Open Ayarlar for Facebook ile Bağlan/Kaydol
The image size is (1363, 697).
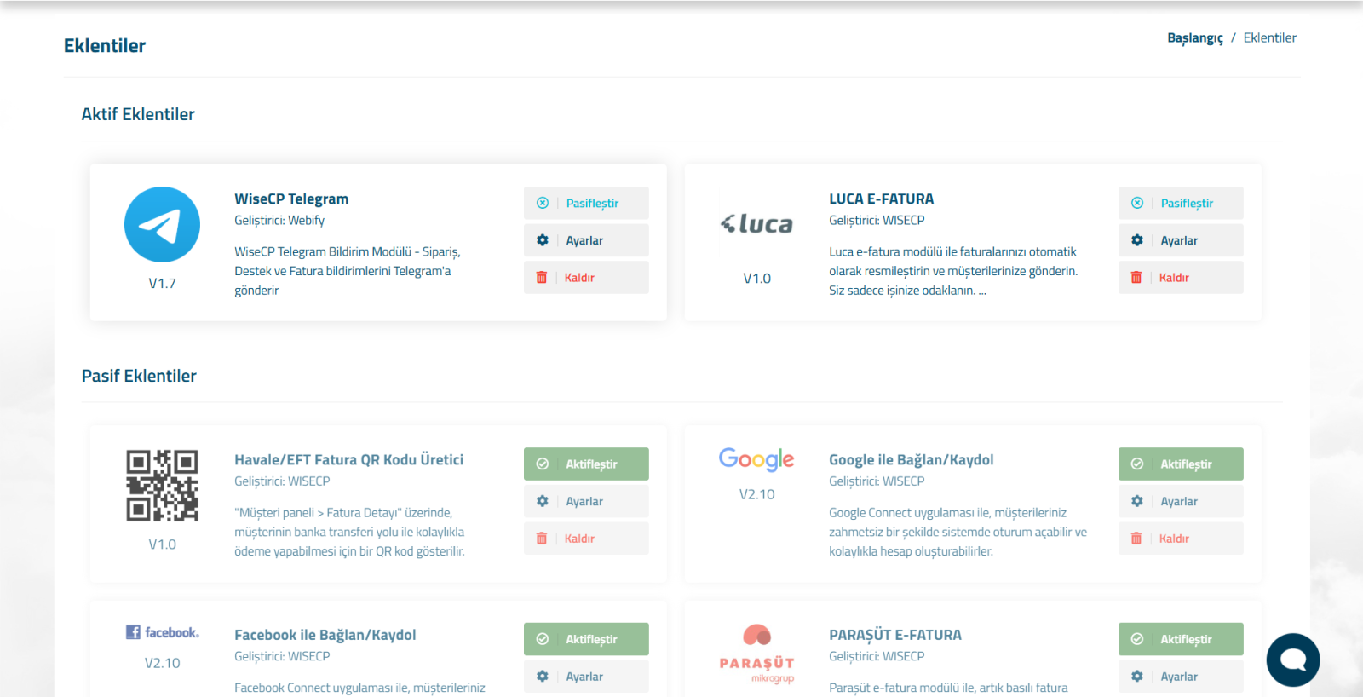point(586,677)
